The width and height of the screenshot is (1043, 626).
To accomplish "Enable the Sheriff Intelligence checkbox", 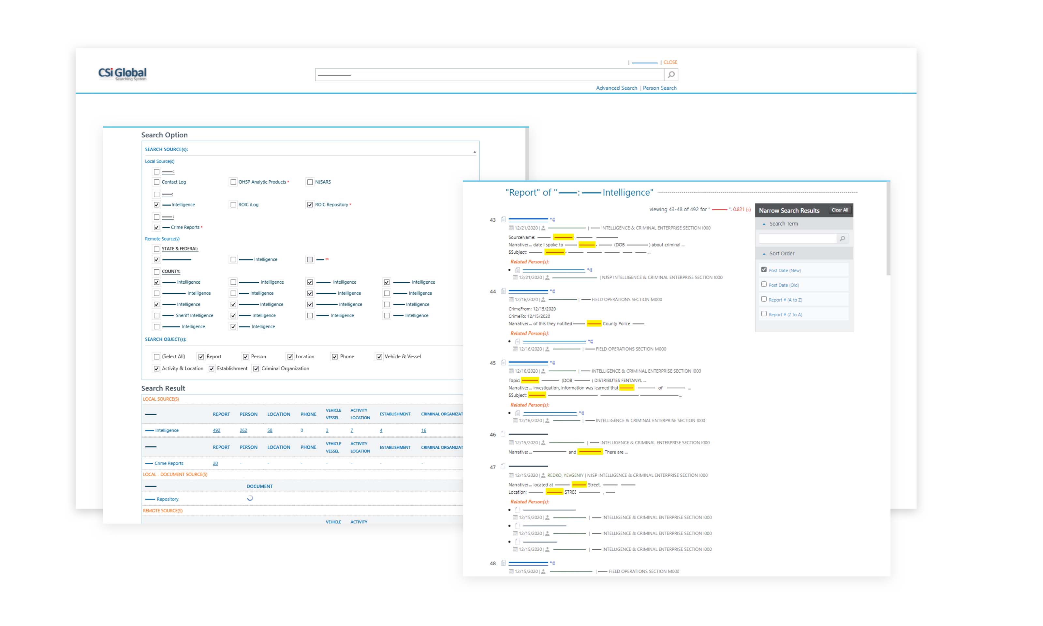I will point(157,316).
